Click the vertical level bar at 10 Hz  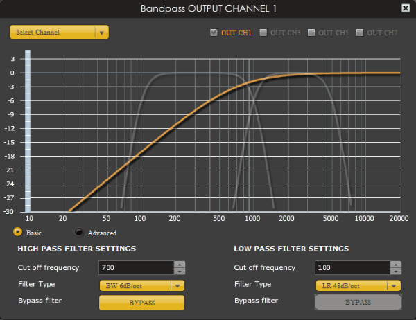coord(28,132)
